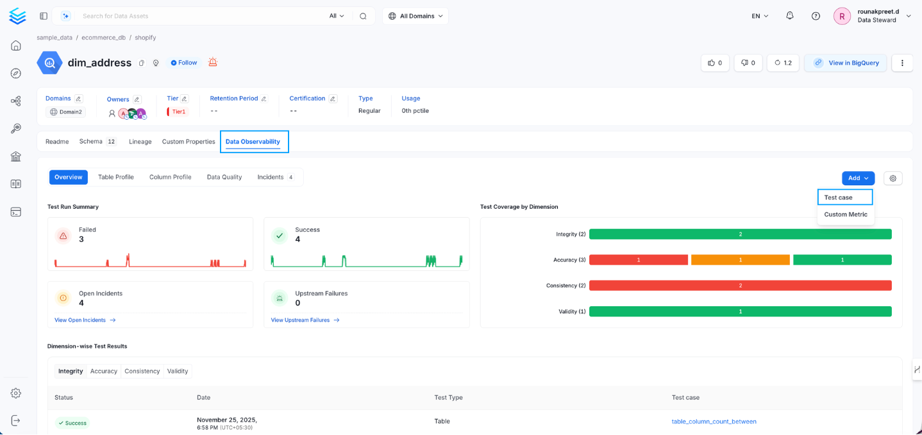The height and width of the screenshot is (435, 922).
Task: Edit the Tier using its pencil icon
Action: tap(184, 98)
